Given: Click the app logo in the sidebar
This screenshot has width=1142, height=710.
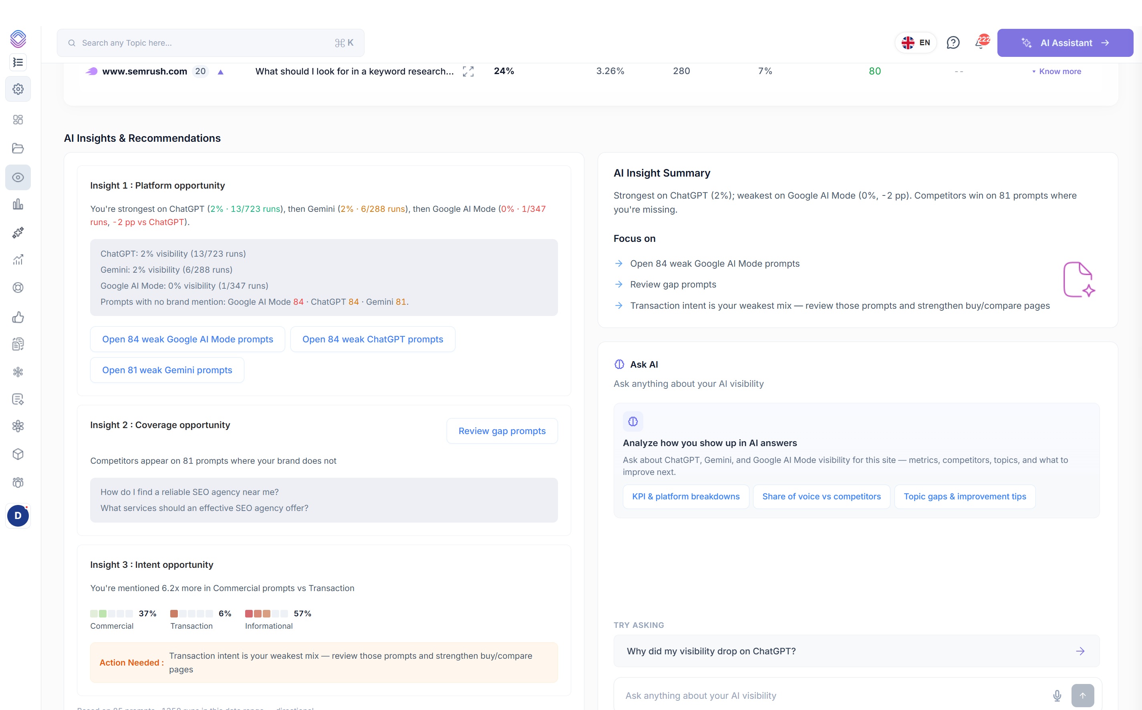Looking at the screenshot, I should pos(18,38).
